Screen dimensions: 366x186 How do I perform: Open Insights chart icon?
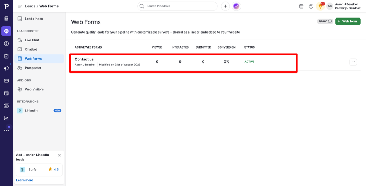[x=6, y=118]
